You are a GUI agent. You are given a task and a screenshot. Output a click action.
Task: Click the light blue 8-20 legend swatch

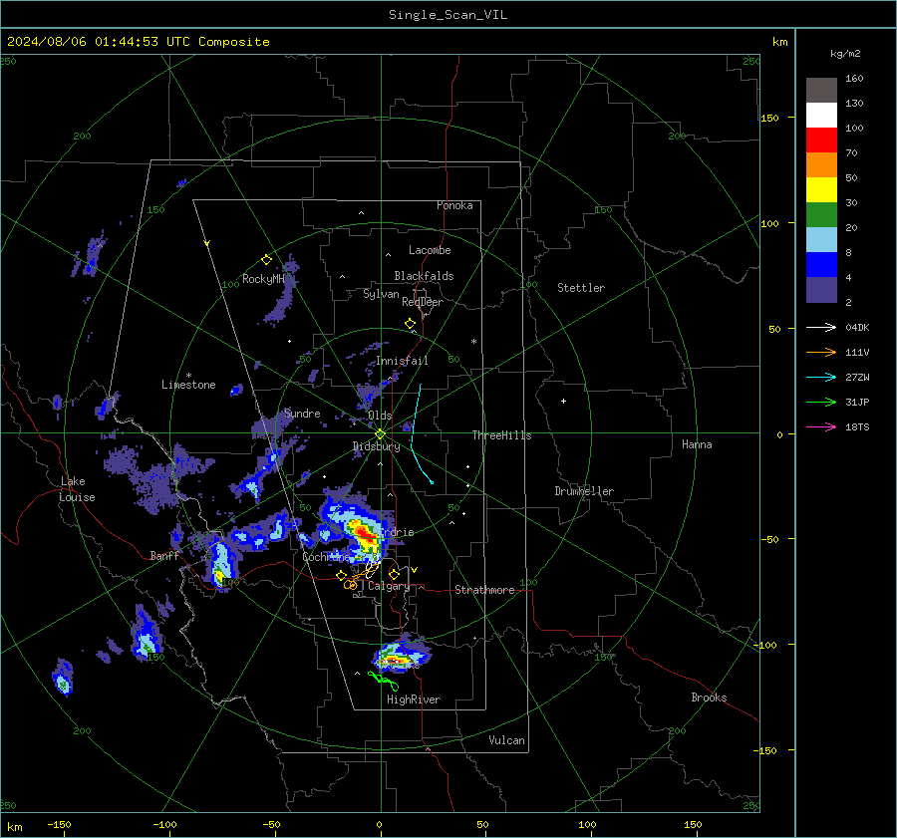821,240
